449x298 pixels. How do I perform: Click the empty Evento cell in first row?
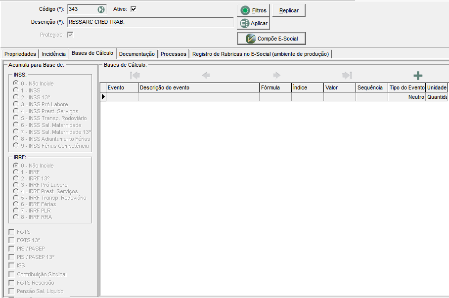[x=122, y=97]
